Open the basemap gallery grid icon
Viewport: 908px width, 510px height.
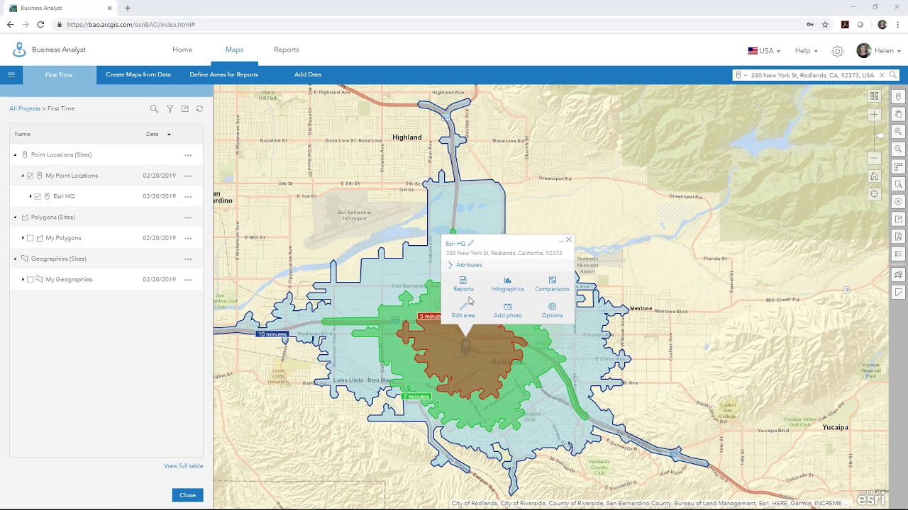coord(875,96)
